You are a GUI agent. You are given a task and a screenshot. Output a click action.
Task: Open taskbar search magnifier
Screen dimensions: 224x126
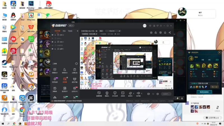coord(8,123)
